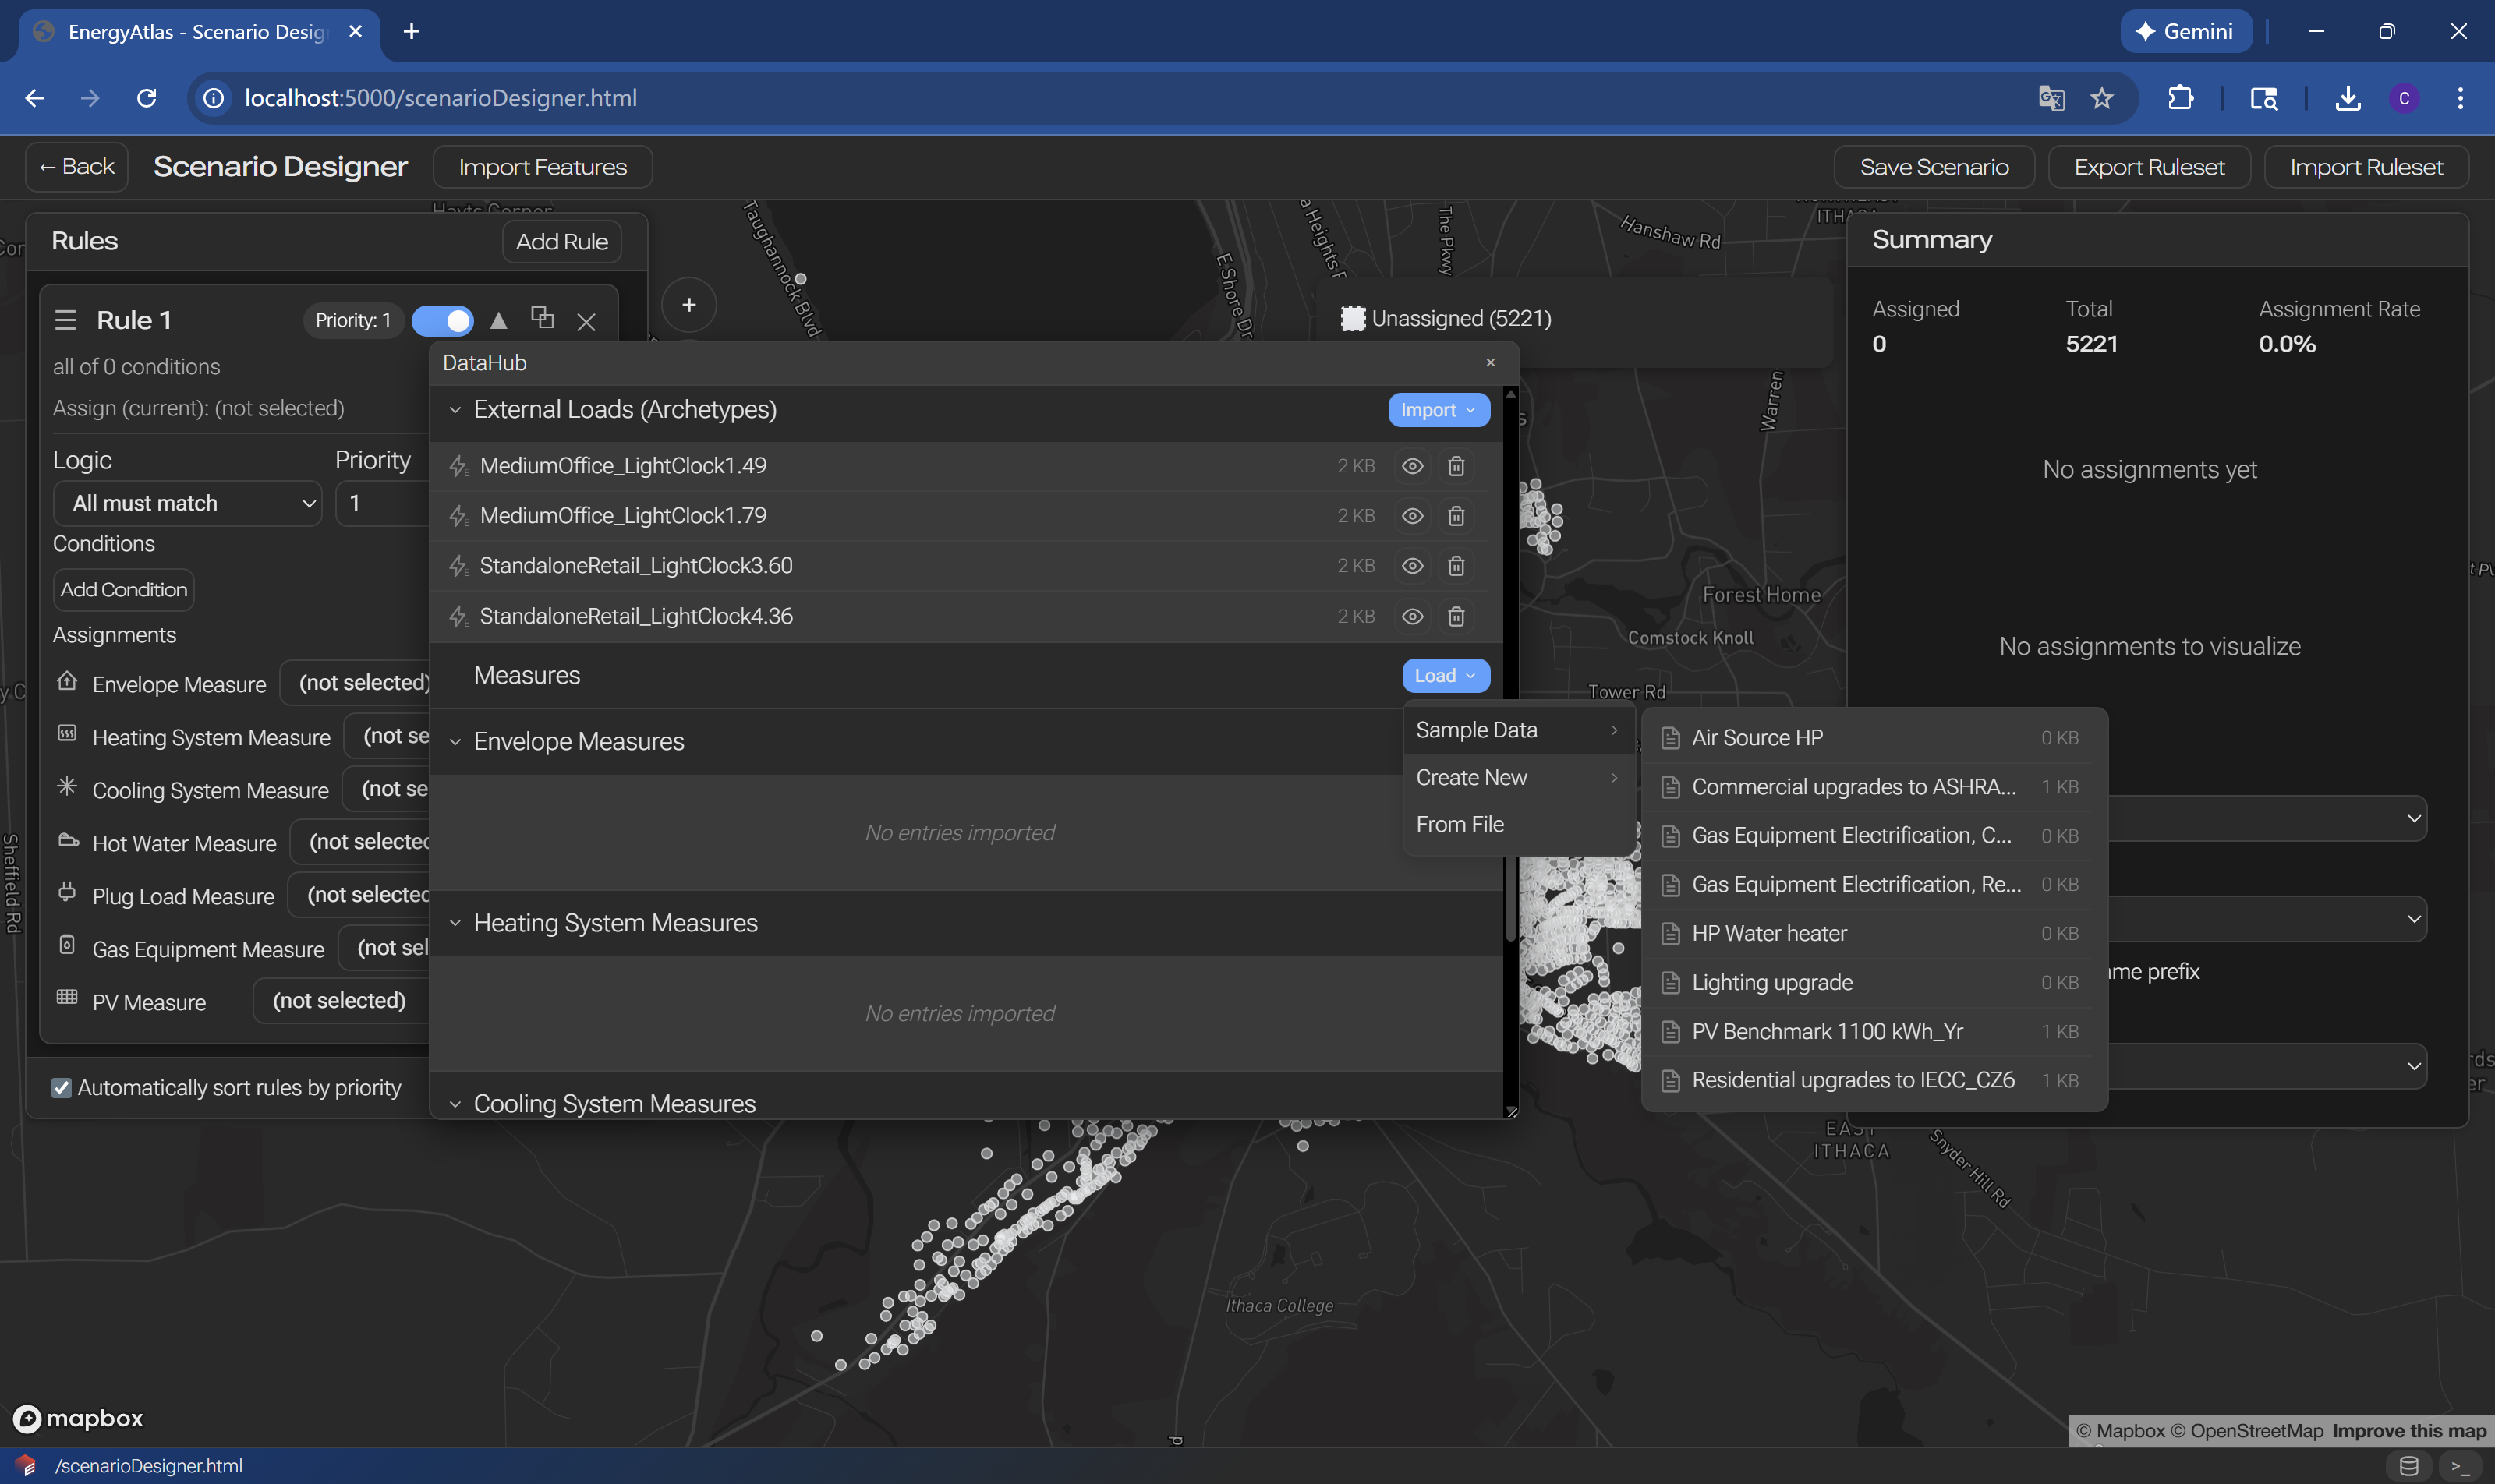Screen dimensions: 2495x1484
Task: Bookmark this page with star icon
Action: (2102, 98)
